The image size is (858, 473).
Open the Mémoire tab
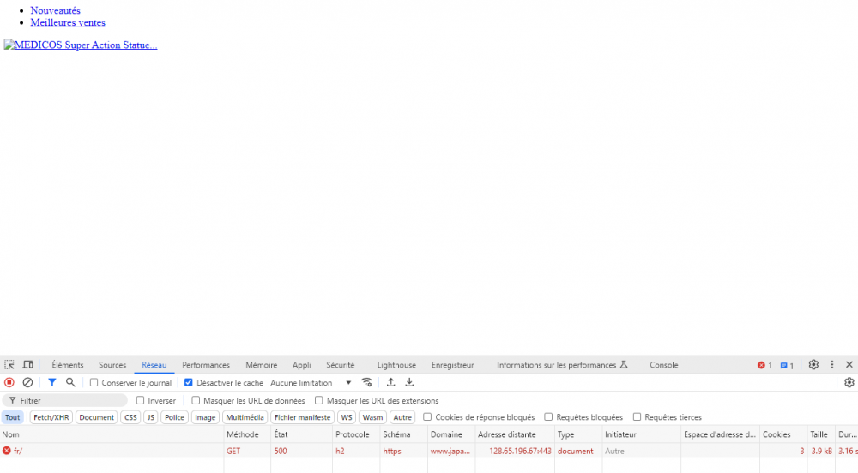[261, 365]
